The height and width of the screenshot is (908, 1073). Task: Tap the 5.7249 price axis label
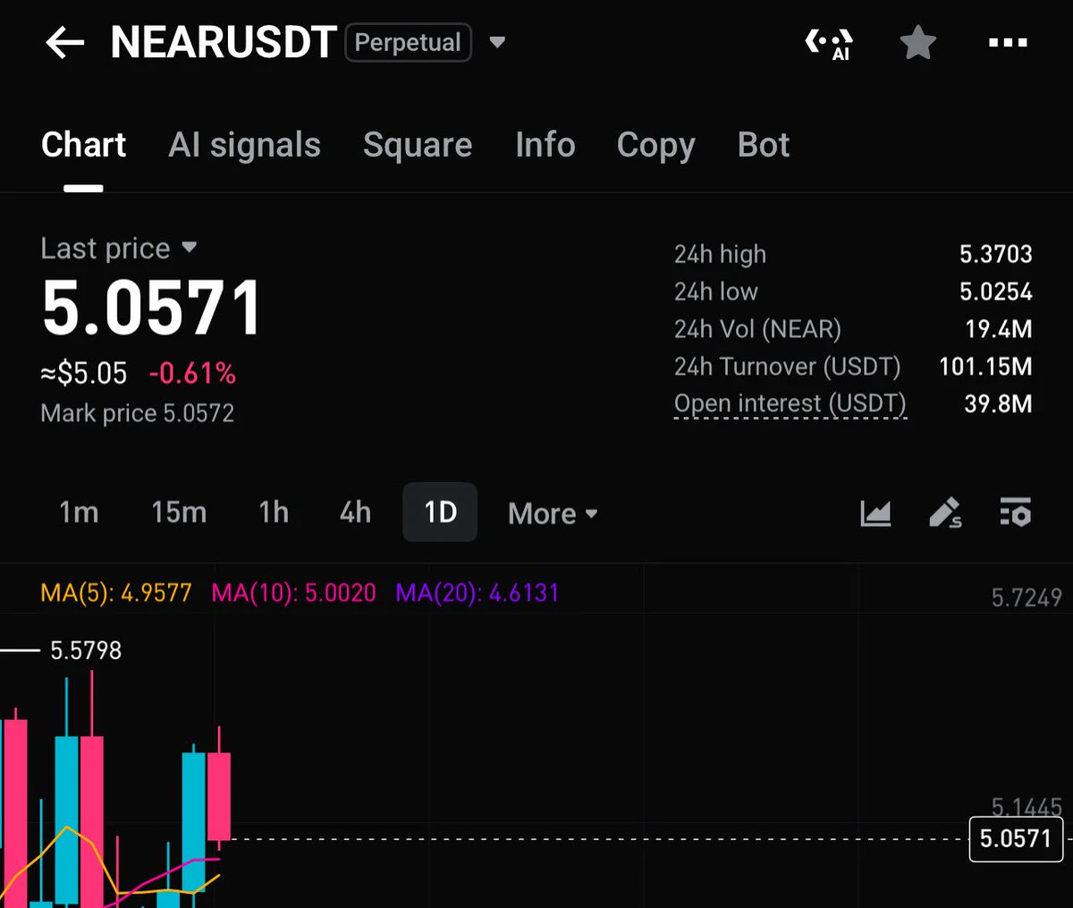1027,598
